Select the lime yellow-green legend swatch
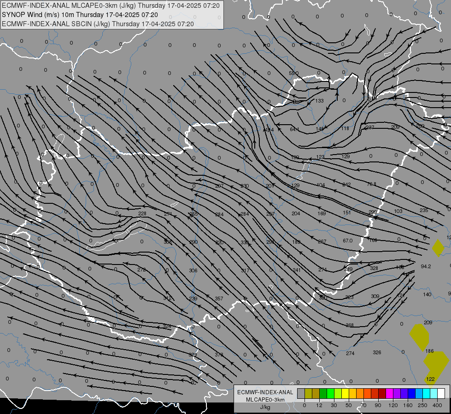This screenshot has width=451, height=414. [x=338, y=393]
